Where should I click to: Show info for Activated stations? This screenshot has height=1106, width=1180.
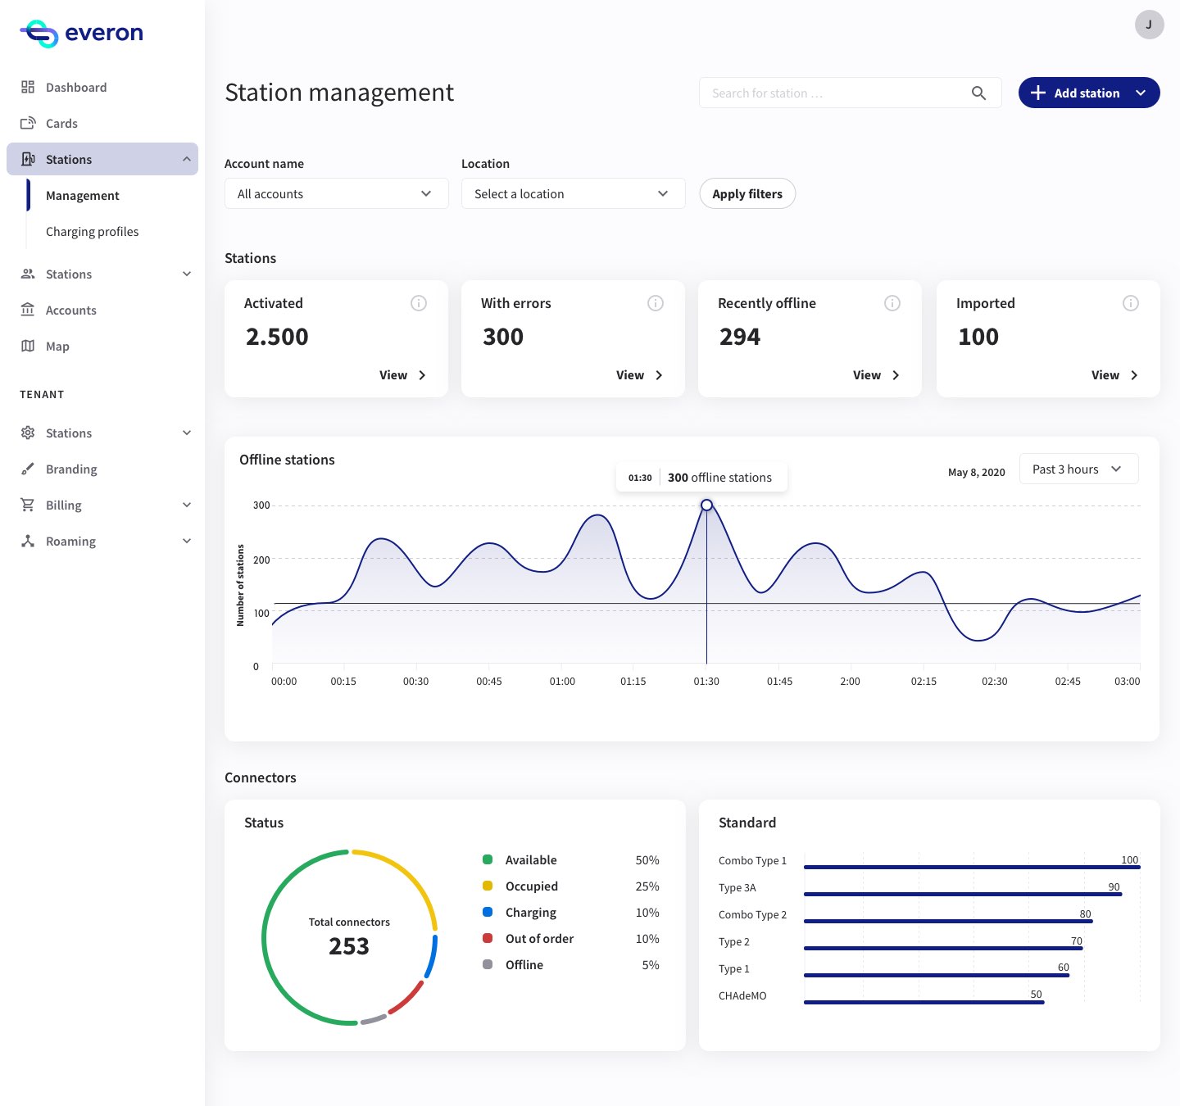(x=419, y=303)
